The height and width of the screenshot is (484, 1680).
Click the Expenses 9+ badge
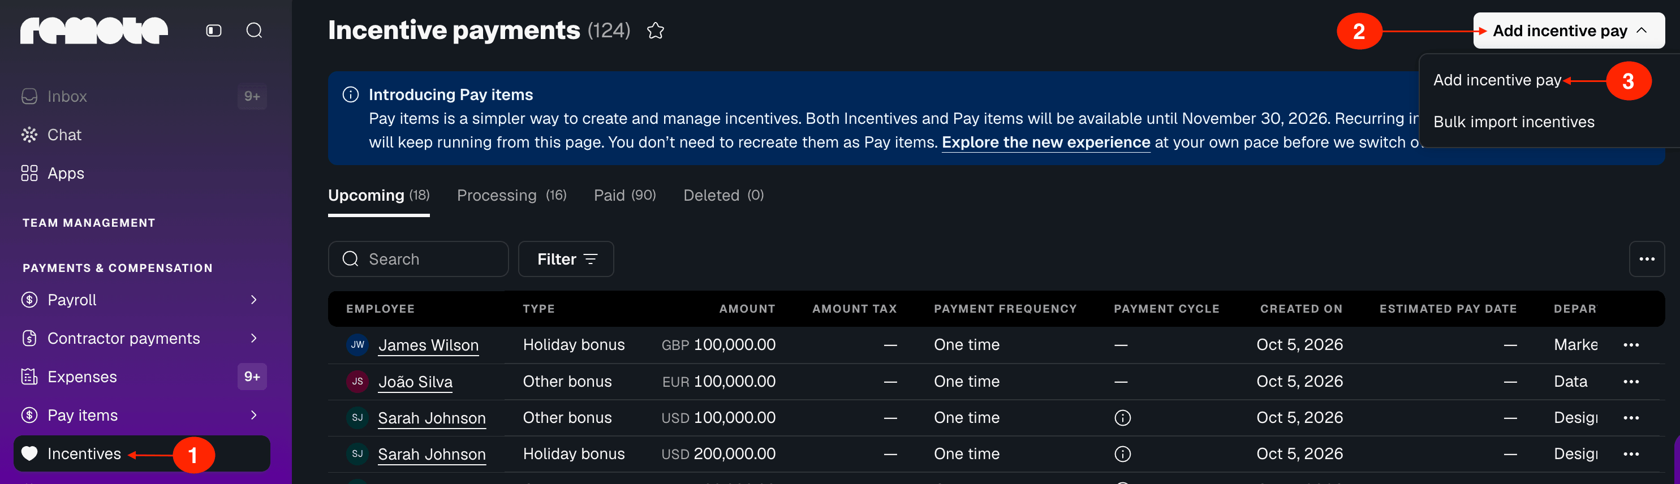click(x=252, y=377)
